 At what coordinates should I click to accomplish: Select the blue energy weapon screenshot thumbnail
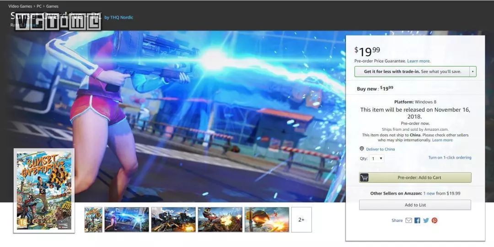(127, 220)
